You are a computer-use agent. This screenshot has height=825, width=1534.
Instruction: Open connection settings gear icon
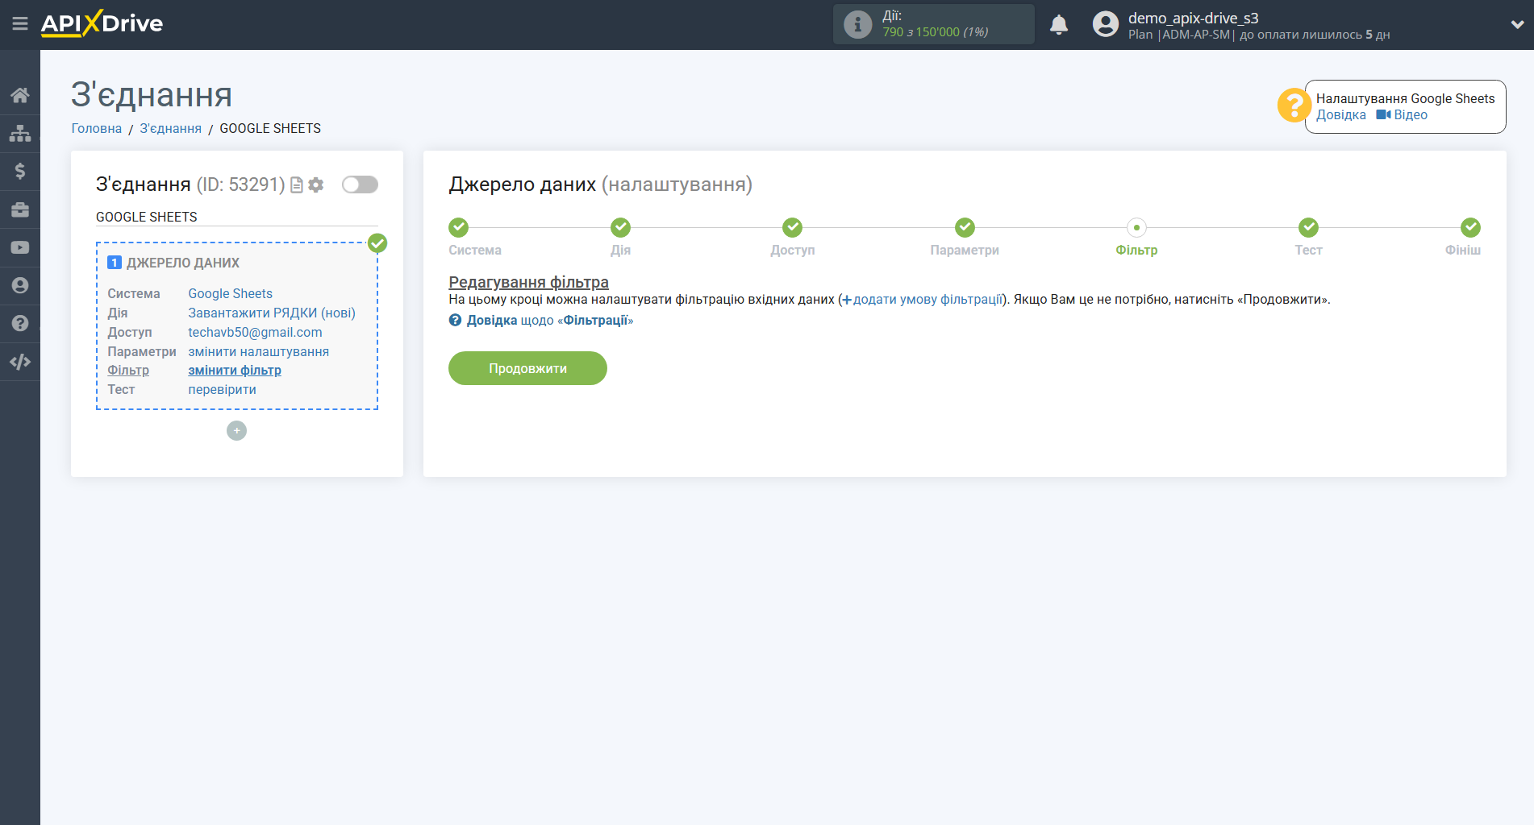[316, 185]
